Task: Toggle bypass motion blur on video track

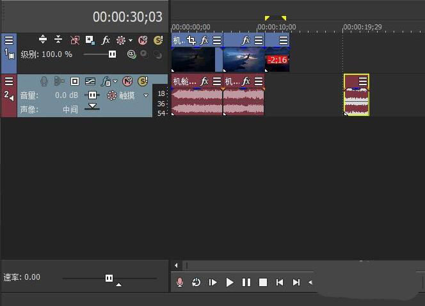Action: (x=75, y=40)
